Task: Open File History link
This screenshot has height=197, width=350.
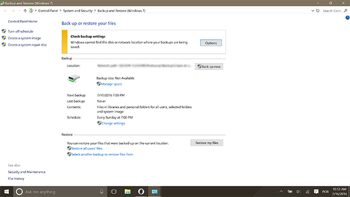Action: point(16,179)
